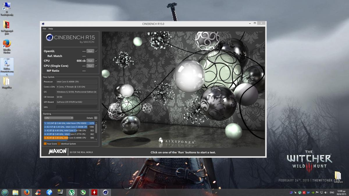This screenshot has width=349, height=196.
Task: Switch to Cinebench in the taskbar
Action: coord(106,192)
